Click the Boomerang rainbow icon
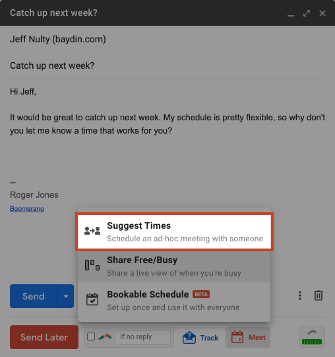The height and width of the screenshot is (357, 335). (105, 337)
